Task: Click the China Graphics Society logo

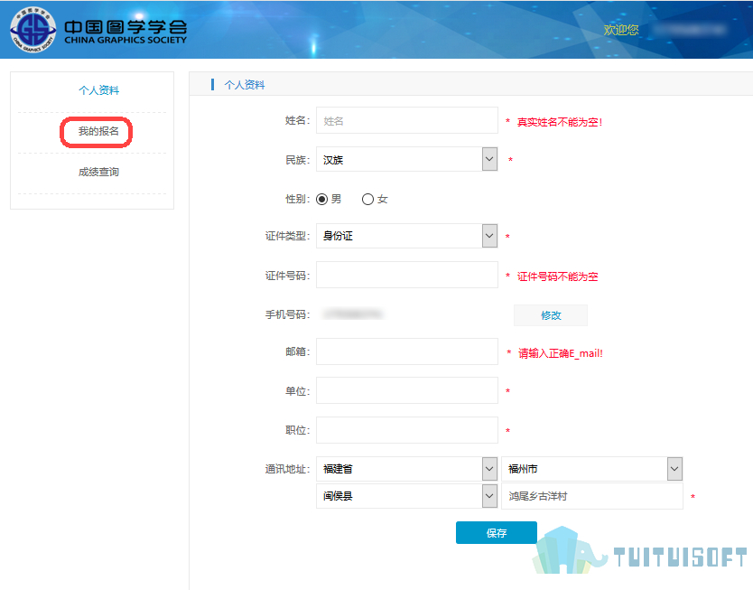Action: (98, 30)
